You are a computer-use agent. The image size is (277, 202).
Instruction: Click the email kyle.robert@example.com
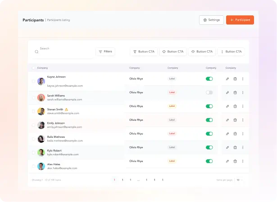[x=63, y=154]
